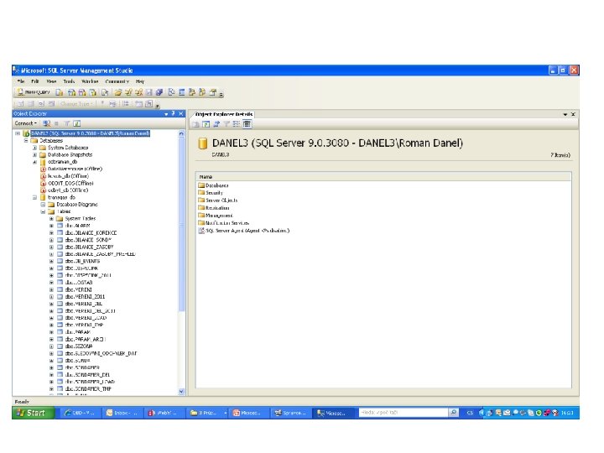Collapse the Databases node

(x=26, y=141)
